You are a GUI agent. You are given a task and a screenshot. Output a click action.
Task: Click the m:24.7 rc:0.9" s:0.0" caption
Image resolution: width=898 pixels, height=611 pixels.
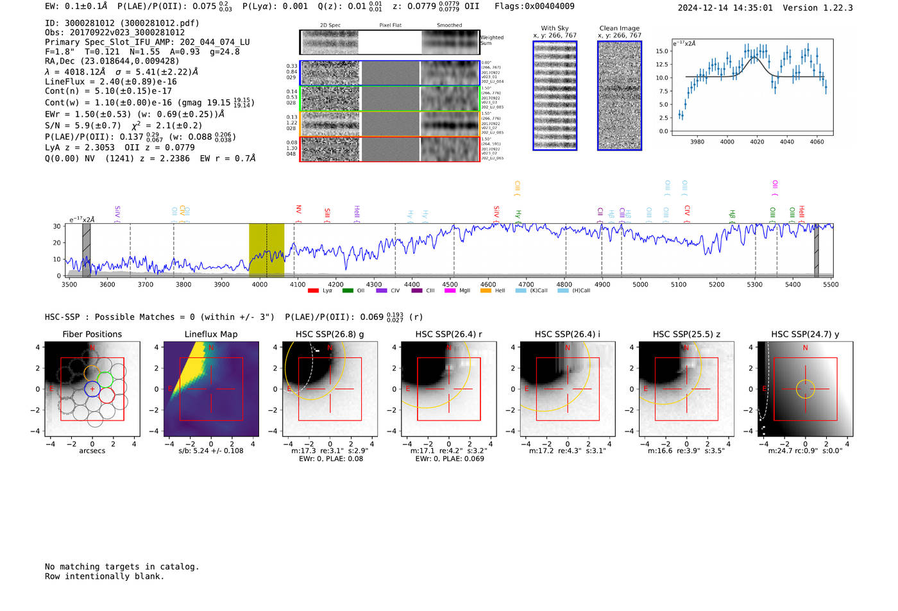[806, 451]
